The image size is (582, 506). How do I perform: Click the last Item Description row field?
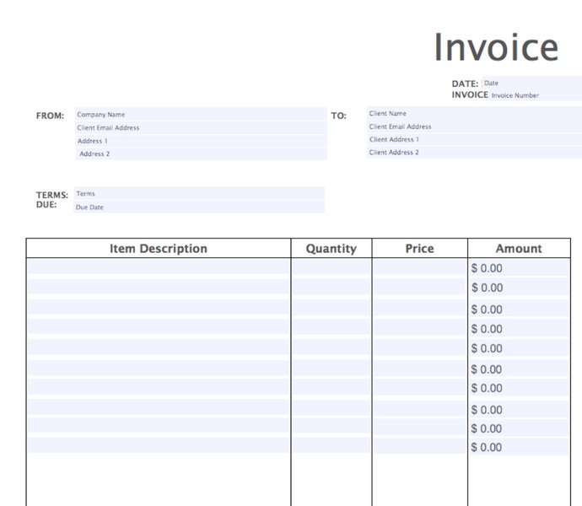click(159, 444)
